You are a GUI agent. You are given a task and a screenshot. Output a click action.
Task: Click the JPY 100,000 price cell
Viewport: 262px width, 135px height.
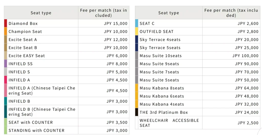pyautogui.click(x=245, y=56)
